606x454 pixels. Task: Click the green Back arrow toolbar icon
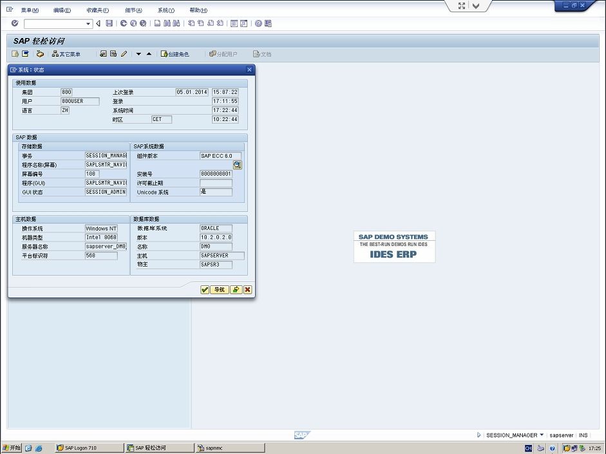click(123, 23)
